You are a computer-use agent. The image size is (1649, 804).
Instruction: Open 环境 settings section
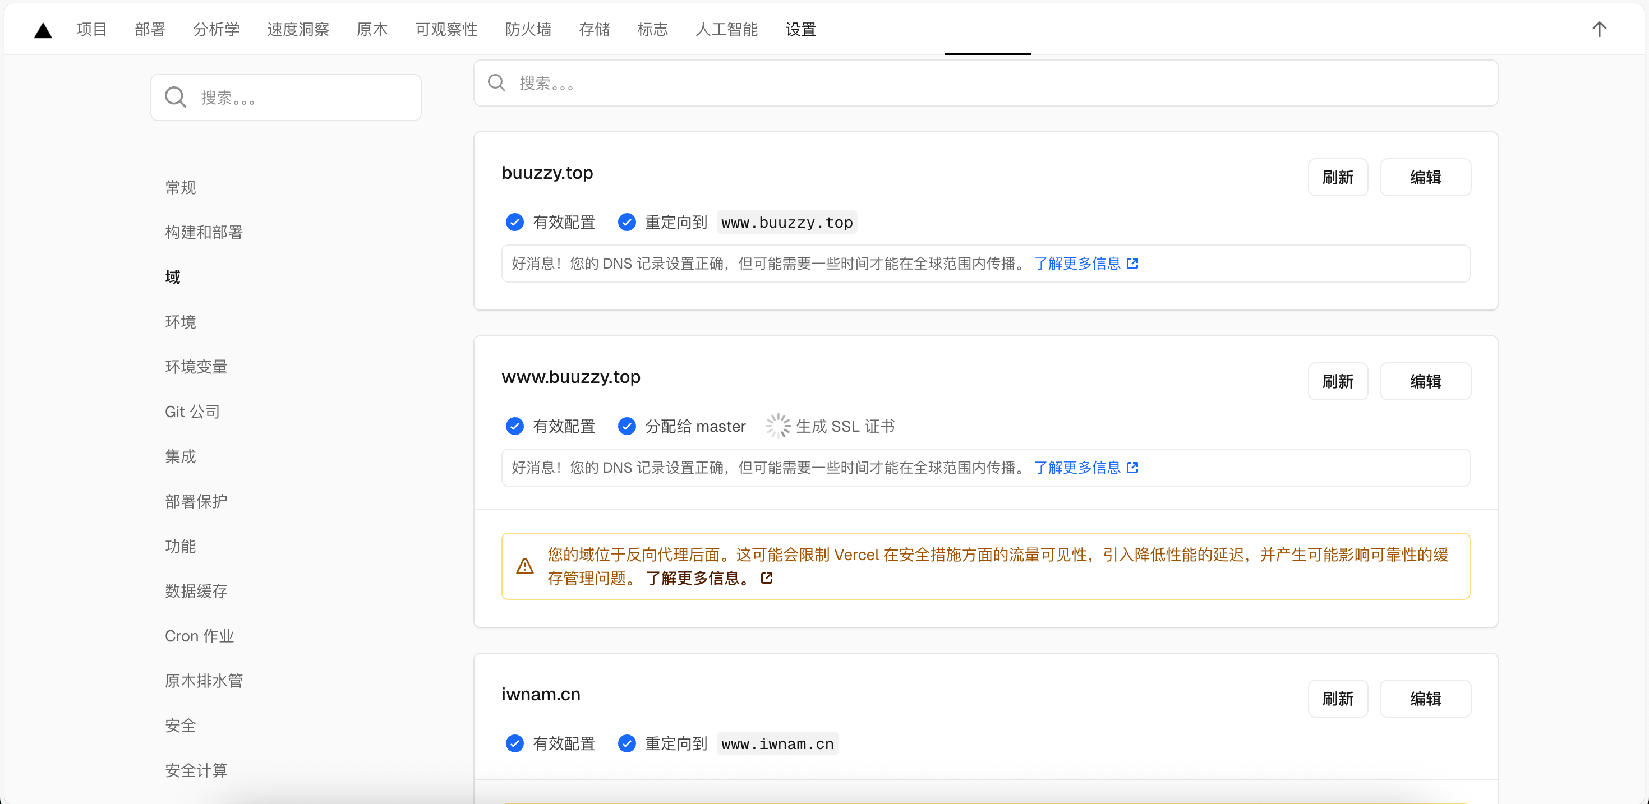point(181,322)
